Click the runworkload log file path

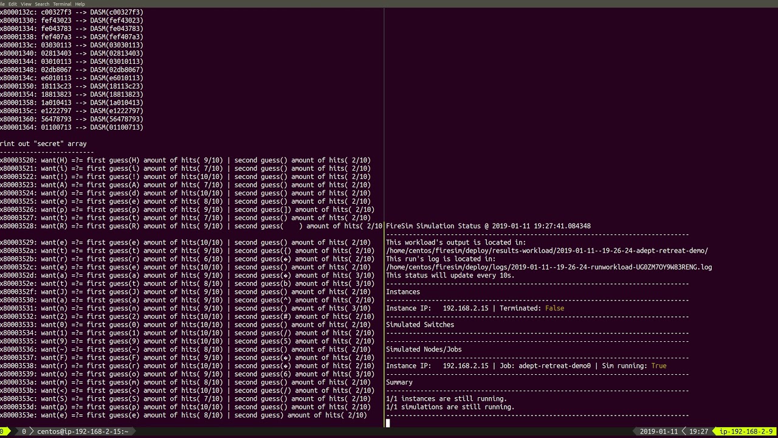click(x=549, y=267)
